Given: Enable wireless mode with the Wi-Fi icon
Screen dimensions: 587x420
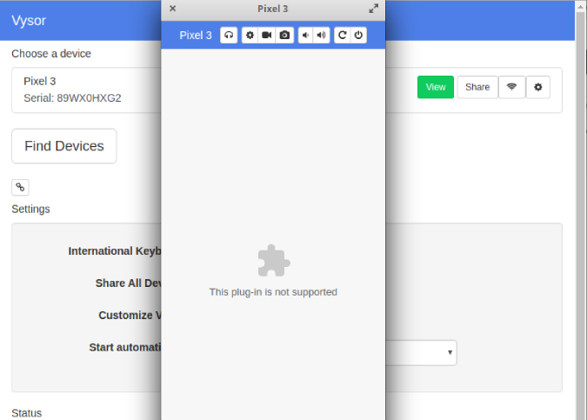Looking at the screenshot, I should tap(511, 87).
